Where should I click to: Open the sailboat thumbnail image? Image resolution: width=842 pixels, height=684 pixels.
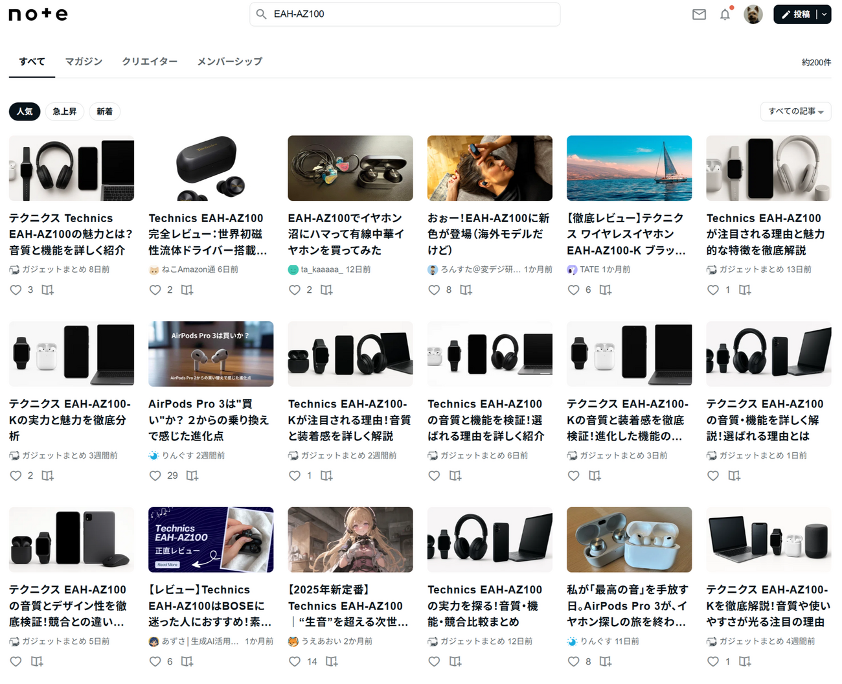629,168
